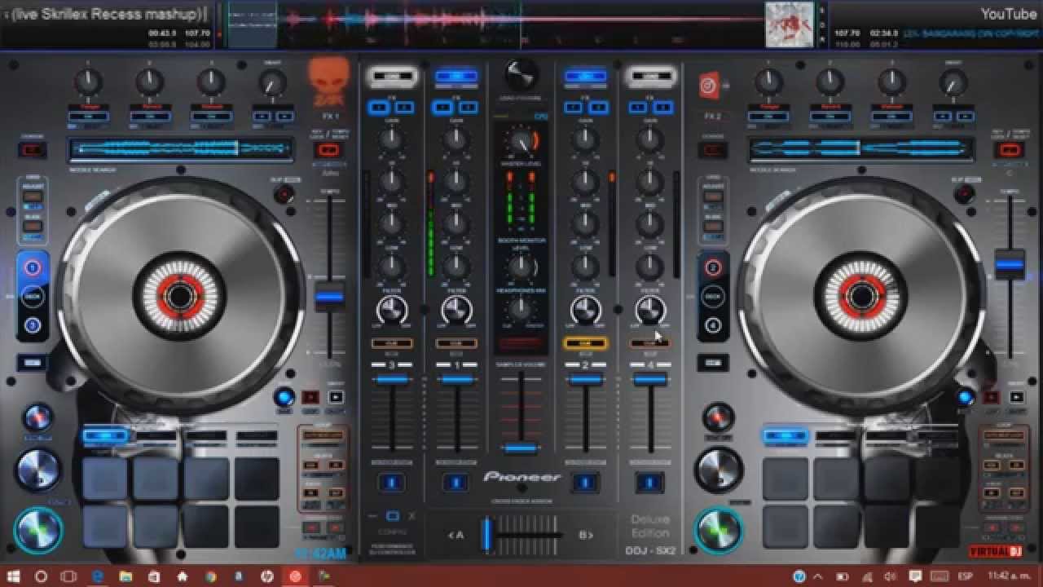Click the channel 3 volume fader handle

coord(391,379)
